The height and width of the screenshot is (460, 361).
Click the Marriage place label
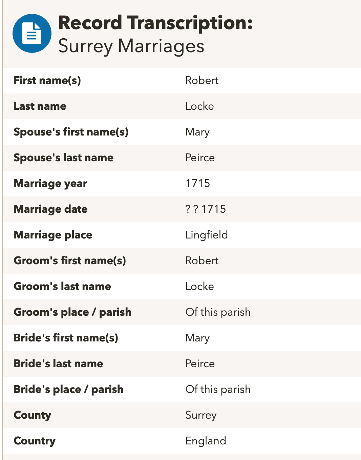53,235
